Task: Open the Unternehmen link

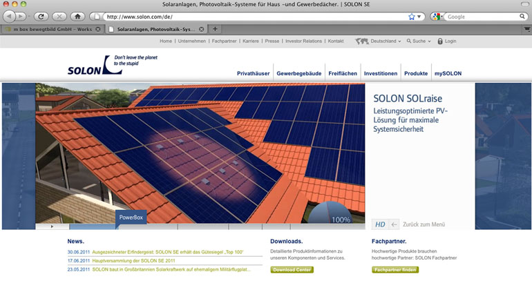Action: (x=192, y=41)
